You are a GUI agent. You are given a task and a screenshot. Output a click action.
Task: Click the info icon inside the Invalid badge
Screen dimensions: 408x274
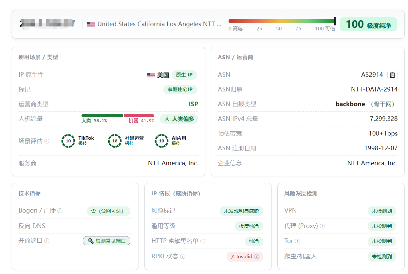(x=257, y=257)
